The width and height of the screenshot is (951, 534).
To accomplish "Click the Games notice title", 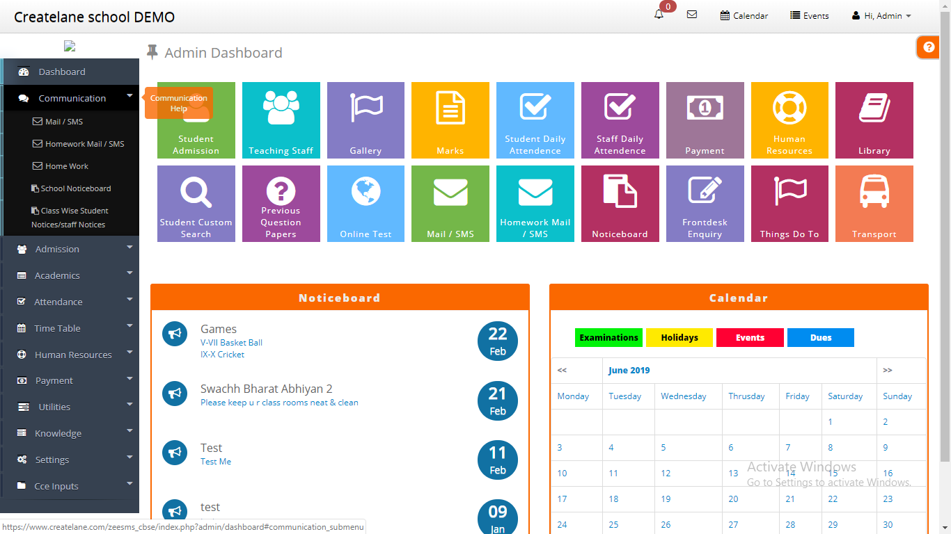I will pos(219,329).
